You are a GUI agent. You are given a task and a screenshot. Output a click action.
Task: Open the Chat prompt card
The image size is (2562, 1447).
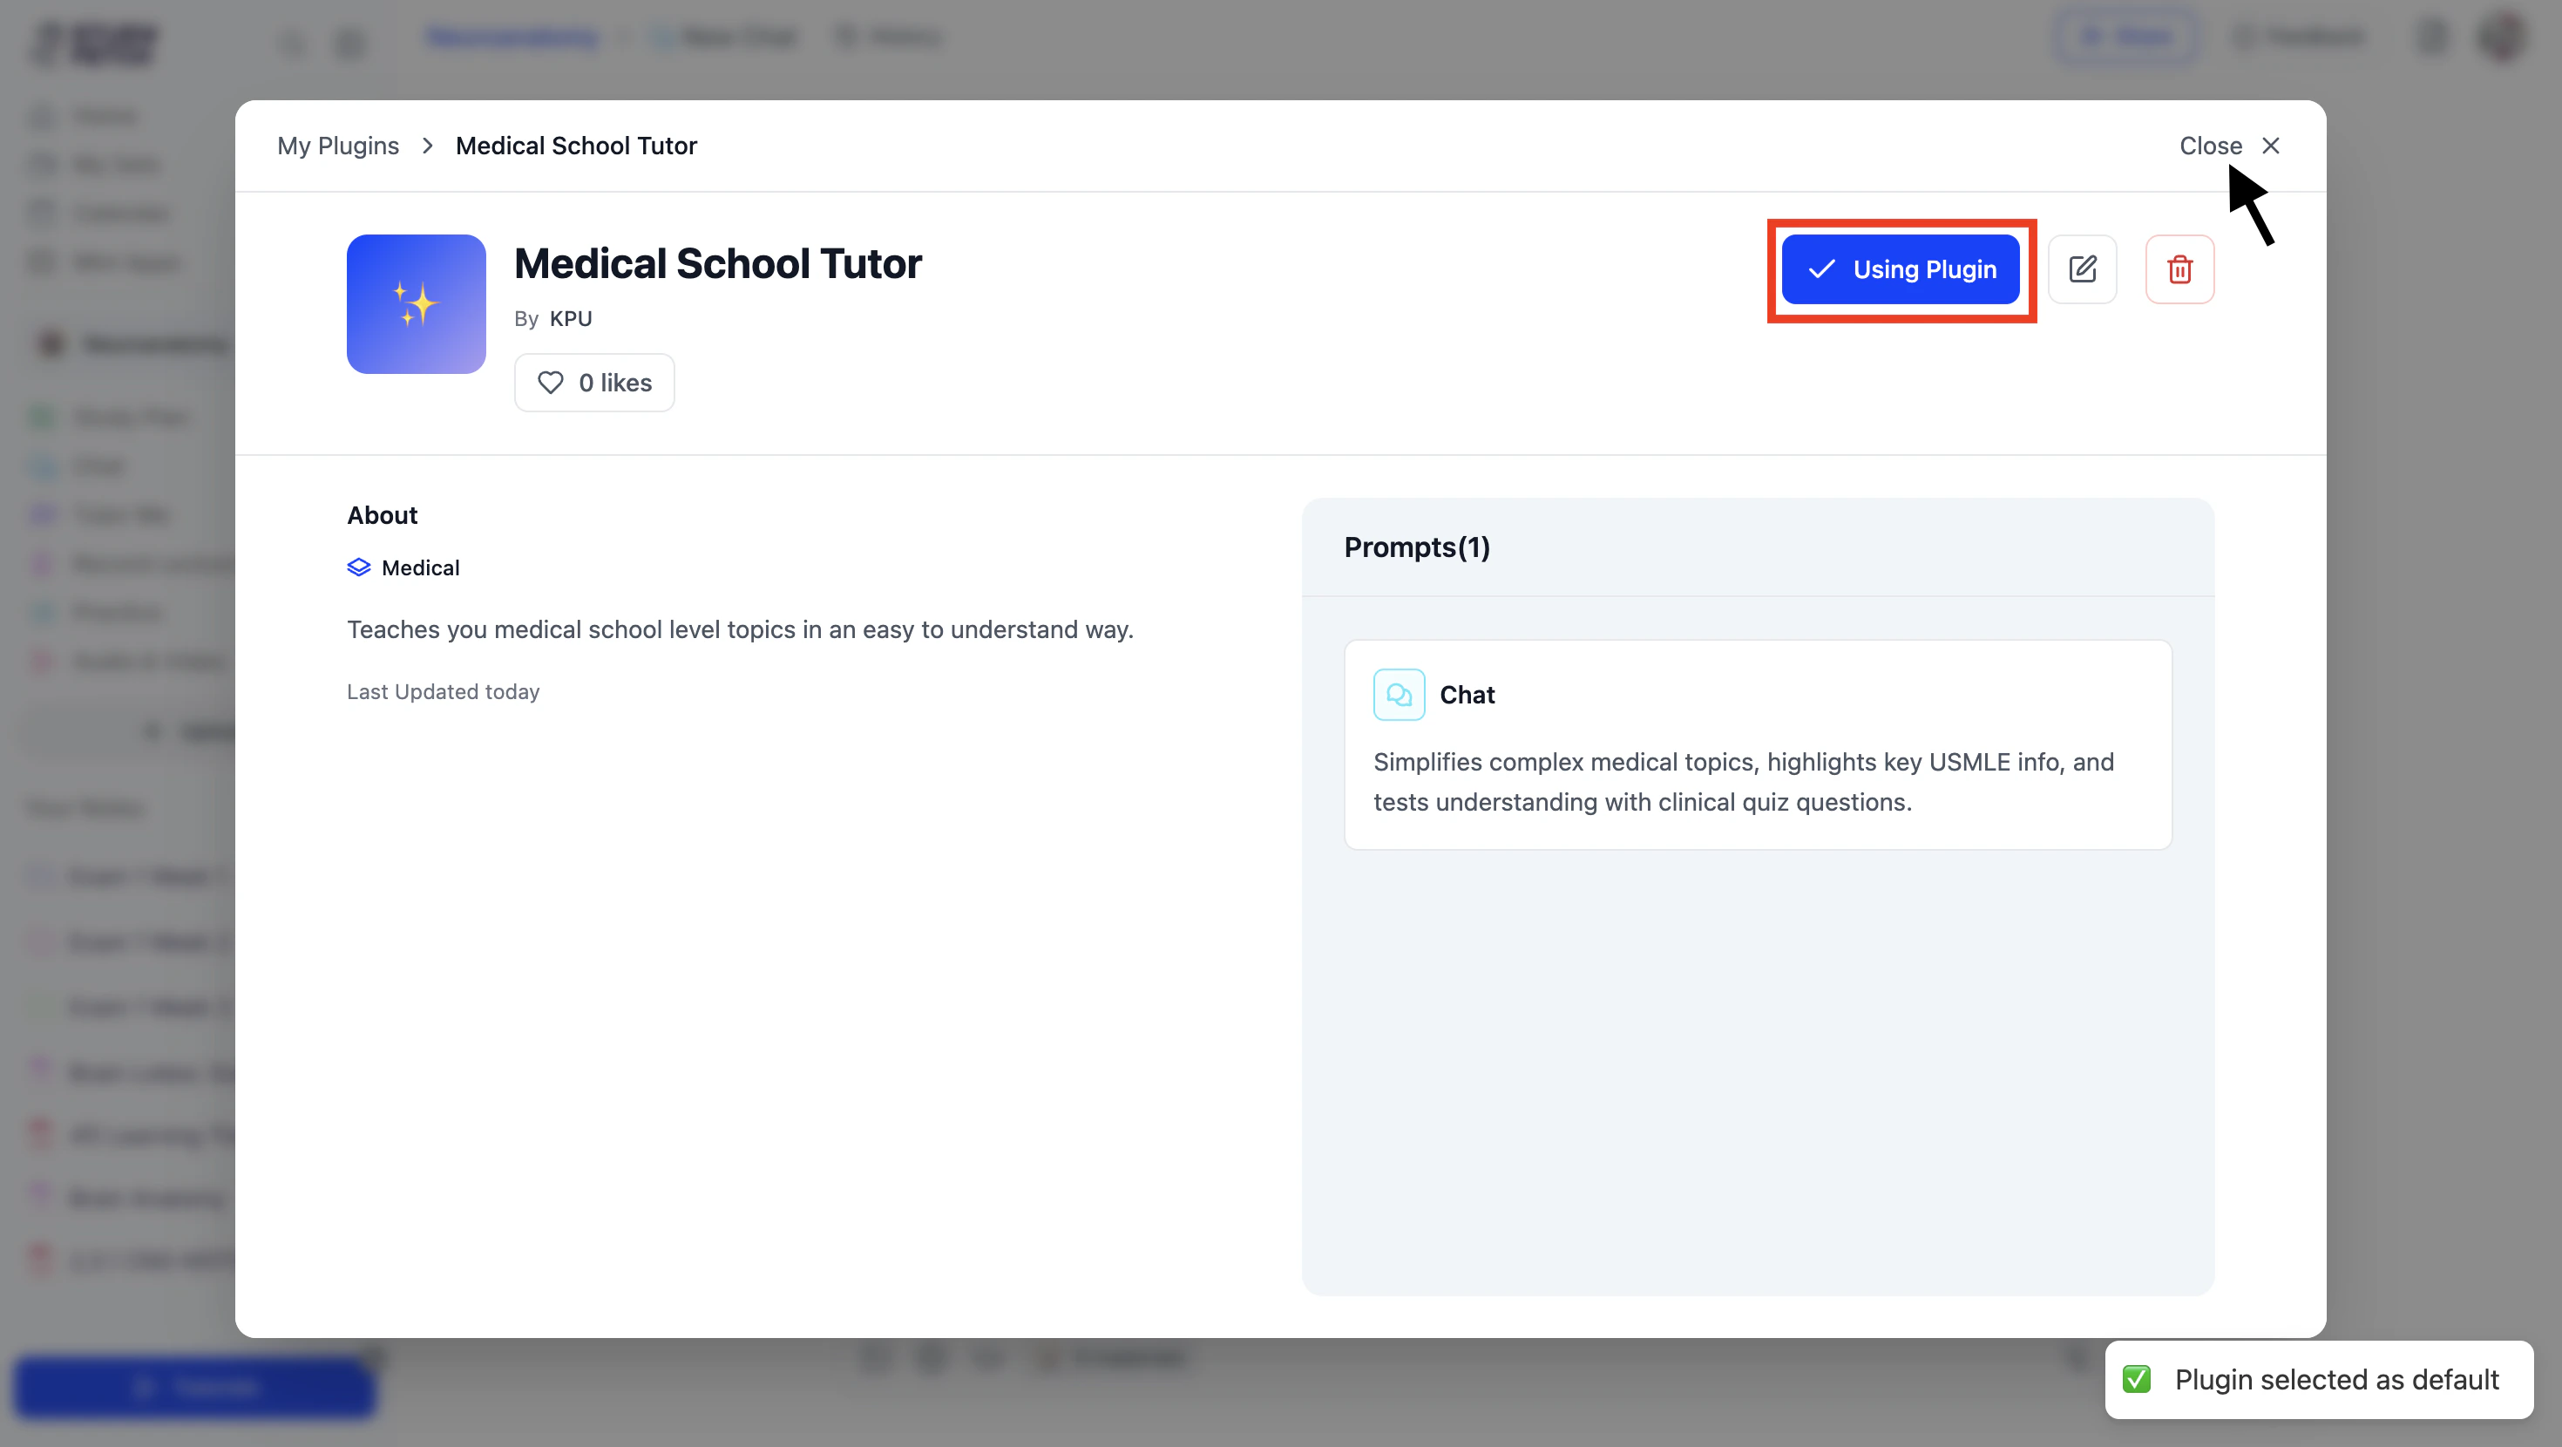(x=1757, y=744)
